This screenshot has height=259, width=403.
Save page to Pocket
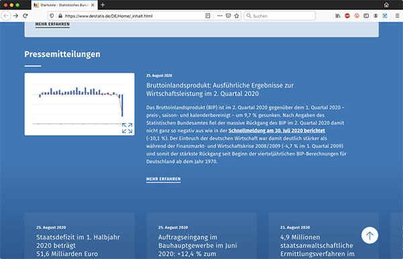pyautogui.click(x=228, y=15)
